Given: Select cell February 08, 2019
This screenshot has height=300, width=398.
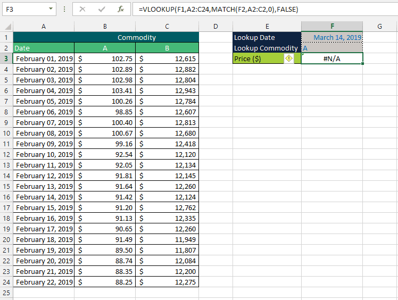Looking at the screenshot, I should coord(44,134).
